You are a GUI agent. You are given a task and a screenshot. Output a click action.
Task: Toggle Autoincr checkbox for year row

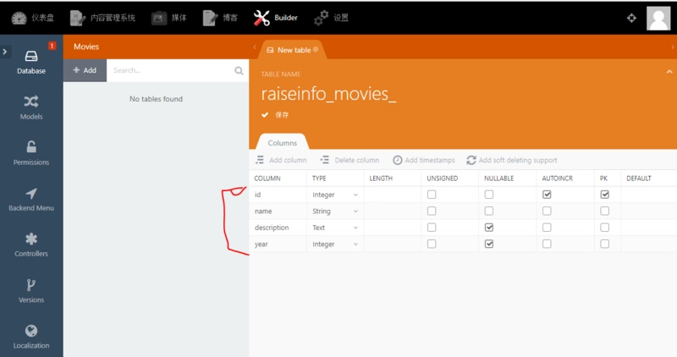click(547, 244)
